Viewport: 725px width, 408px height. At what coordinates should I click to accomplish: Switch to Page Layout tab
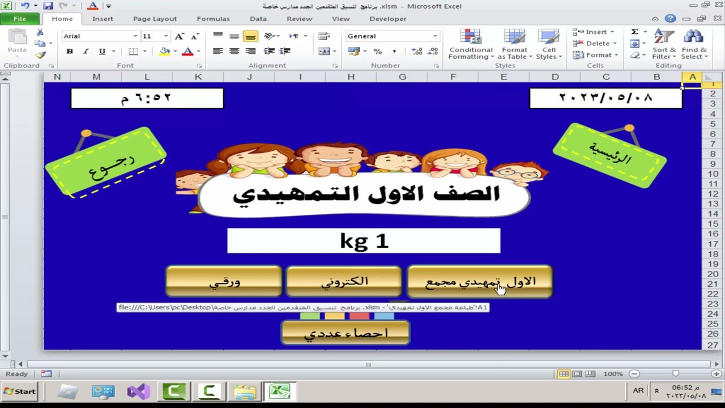[155, 19]
